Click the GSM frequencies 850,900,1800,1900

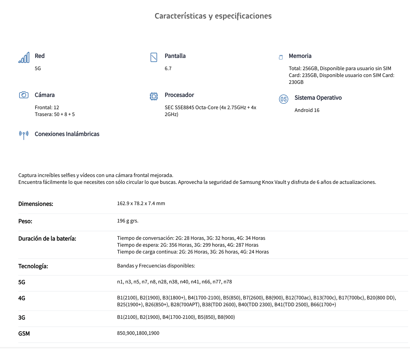tap(138, 333)
